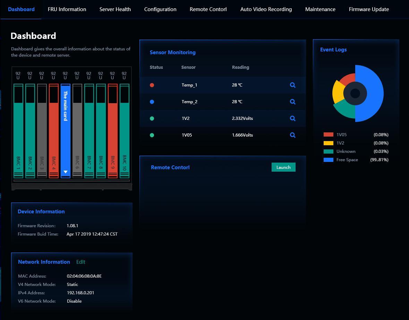Click the red 1V05 legend swatch

tap(328, 135)
